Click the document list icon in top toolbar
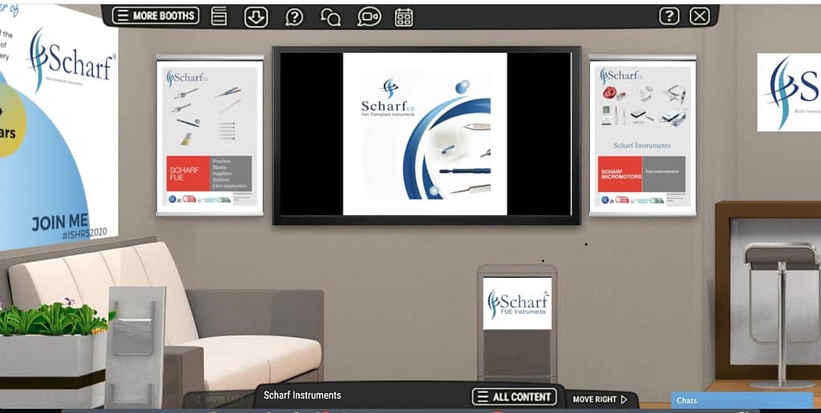Screen dimensions: 821x413 219,16
